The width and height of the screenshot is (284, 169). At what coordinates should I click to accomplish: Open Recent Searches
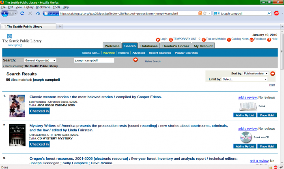coord(160,53)
